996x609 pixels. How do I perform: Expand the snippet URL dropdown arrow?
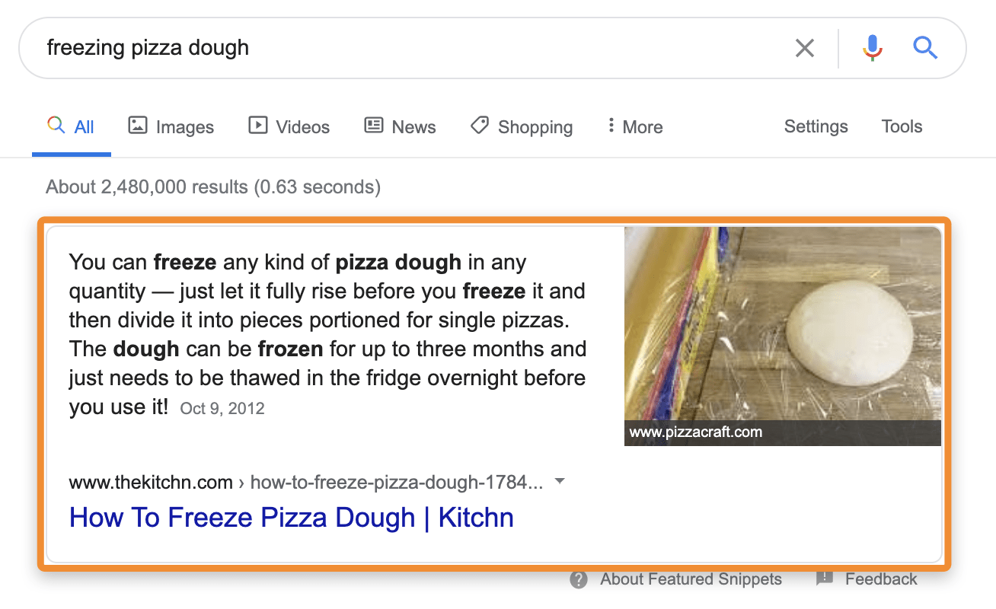(560, 481)
